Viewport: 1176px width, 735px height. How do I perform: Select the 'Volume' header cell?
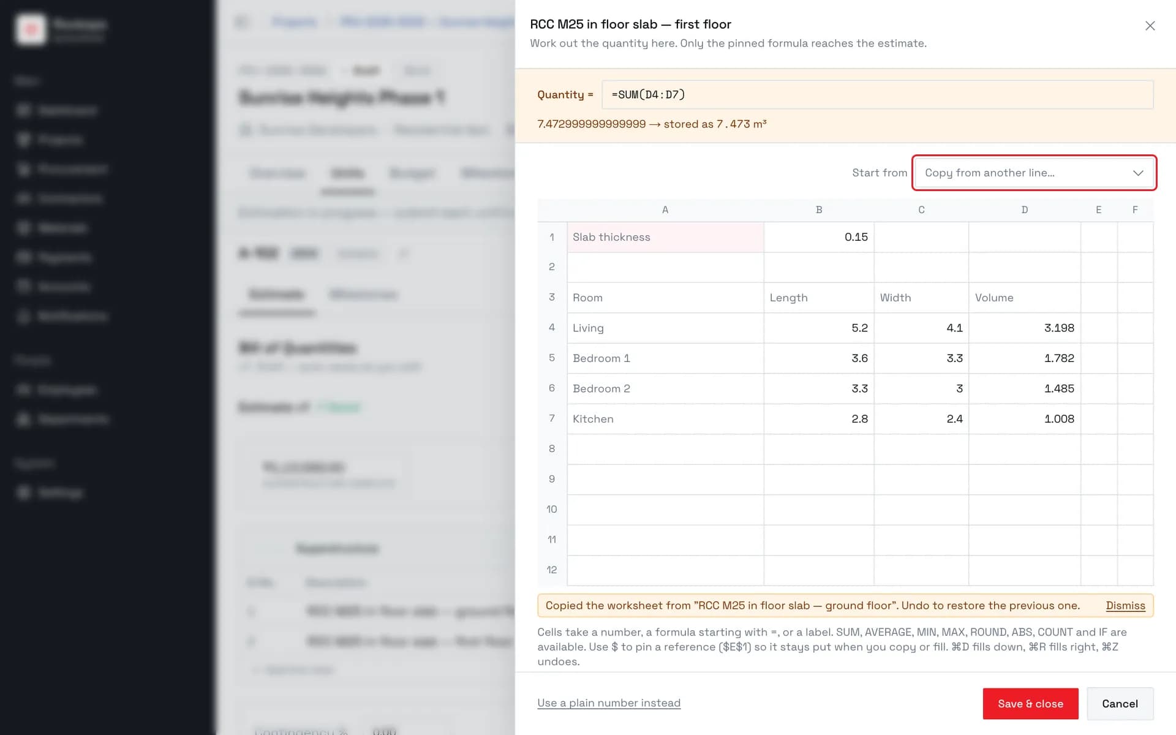click(1025, 298)
